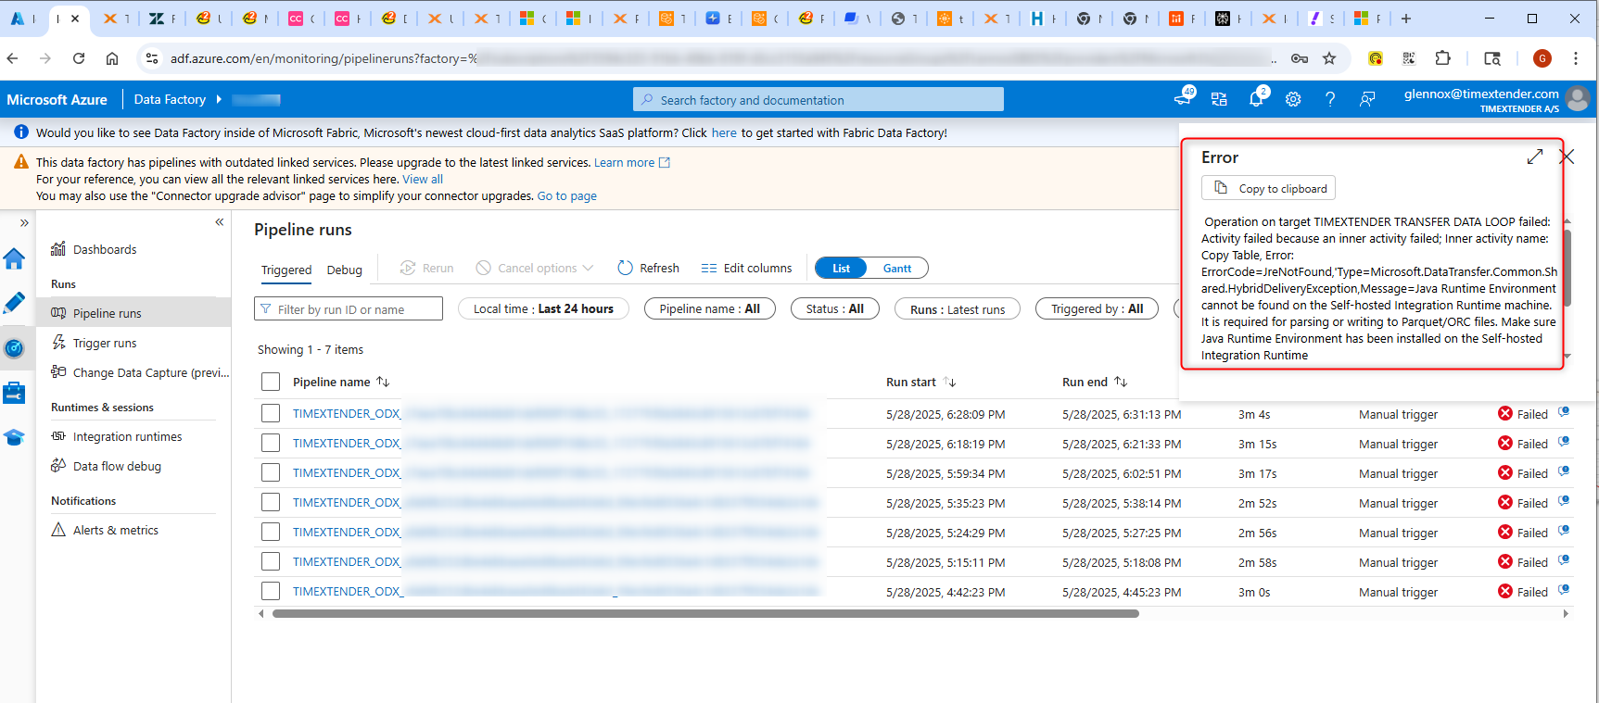Open Edit columns
Screen dimensions: 1599x703
tap(746, 268)
